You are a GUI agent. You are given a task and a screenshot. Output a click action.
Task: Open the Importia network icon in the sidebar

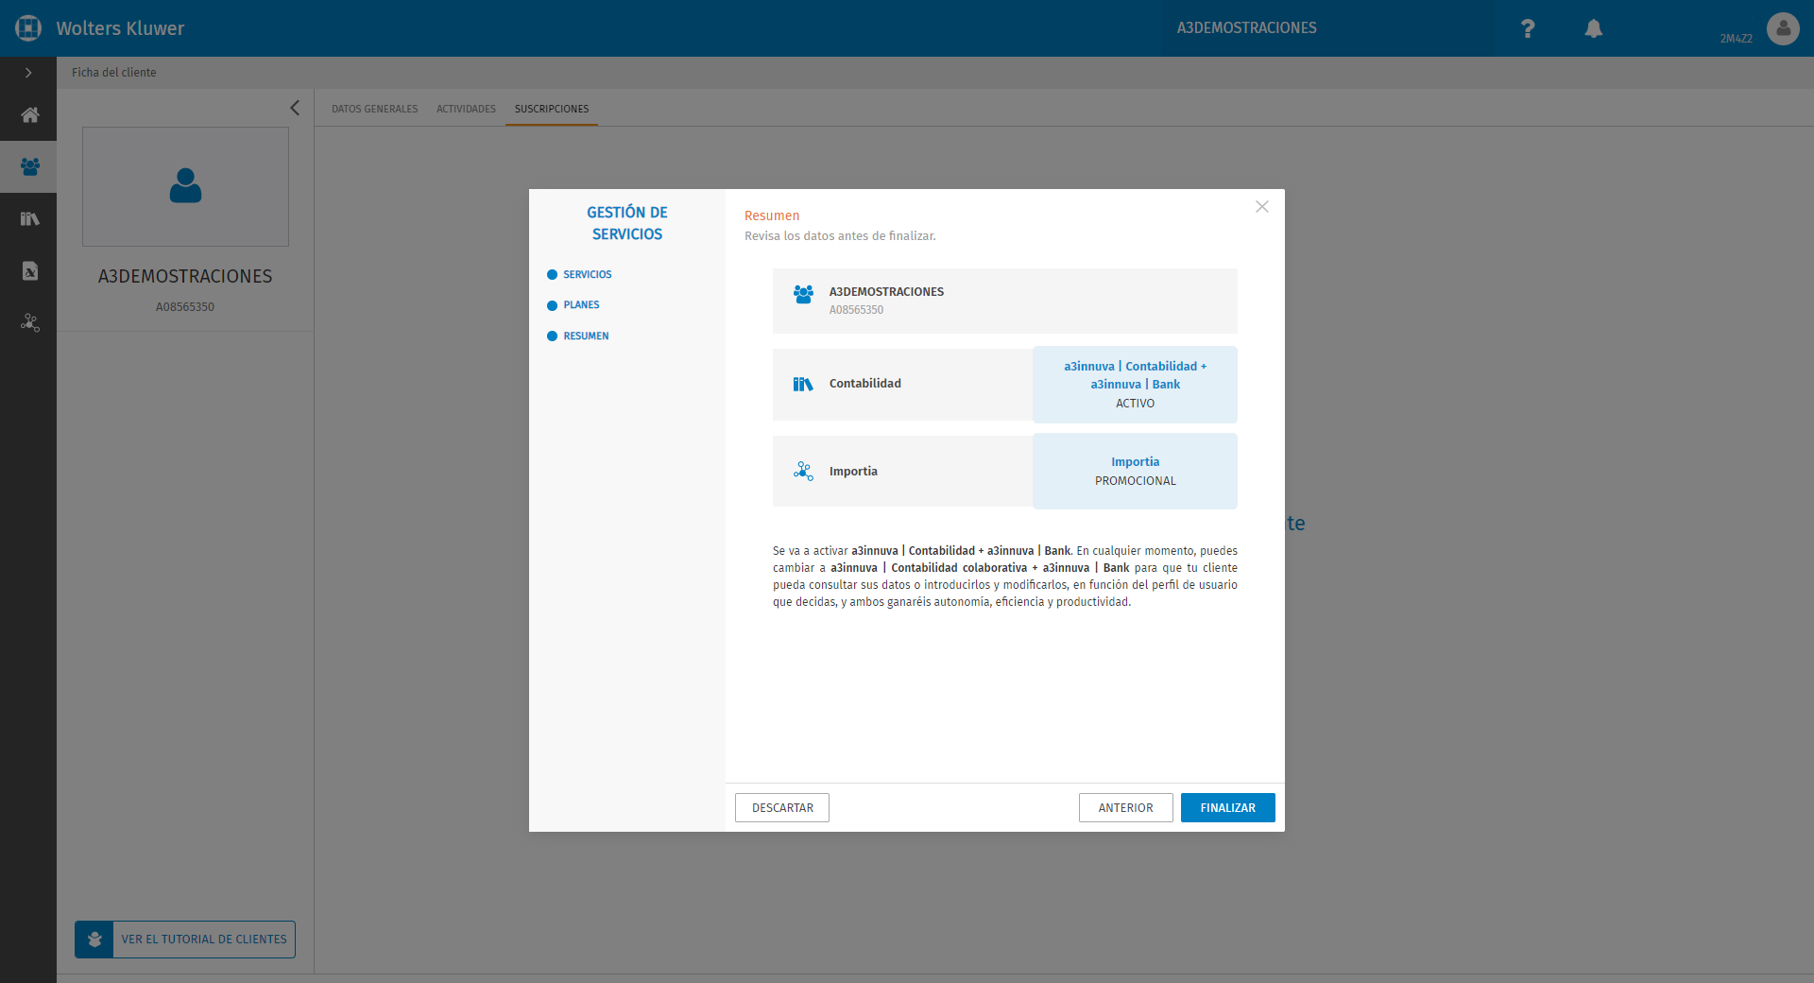tap(29, 322)
